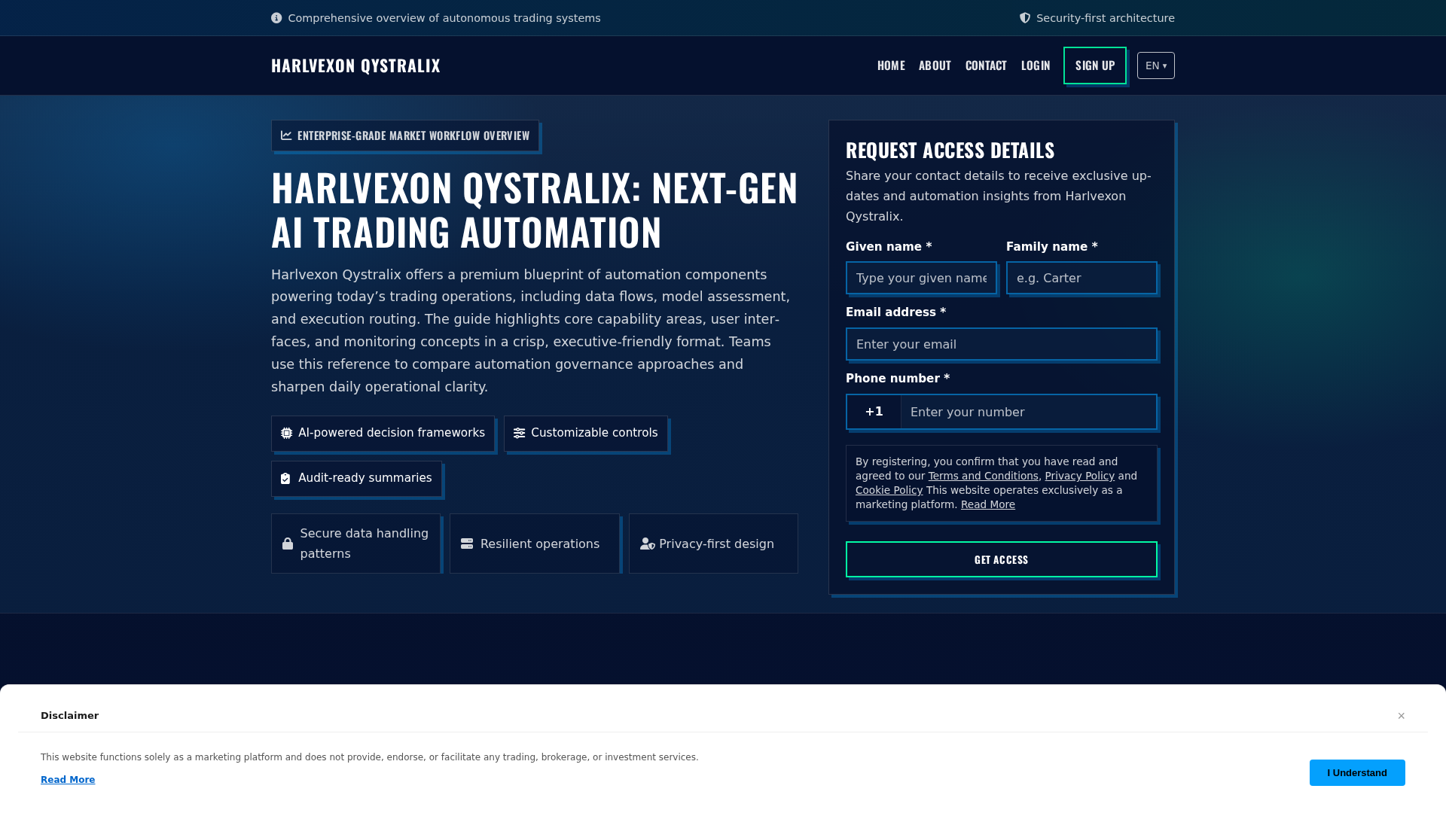Focus the Phone number input field
This screenshot has width=1446, height=813.
tap(1029, 412)
